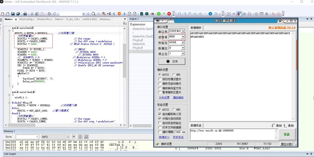
Task: Click the Step Into debug icon
Action: point(185,14)
